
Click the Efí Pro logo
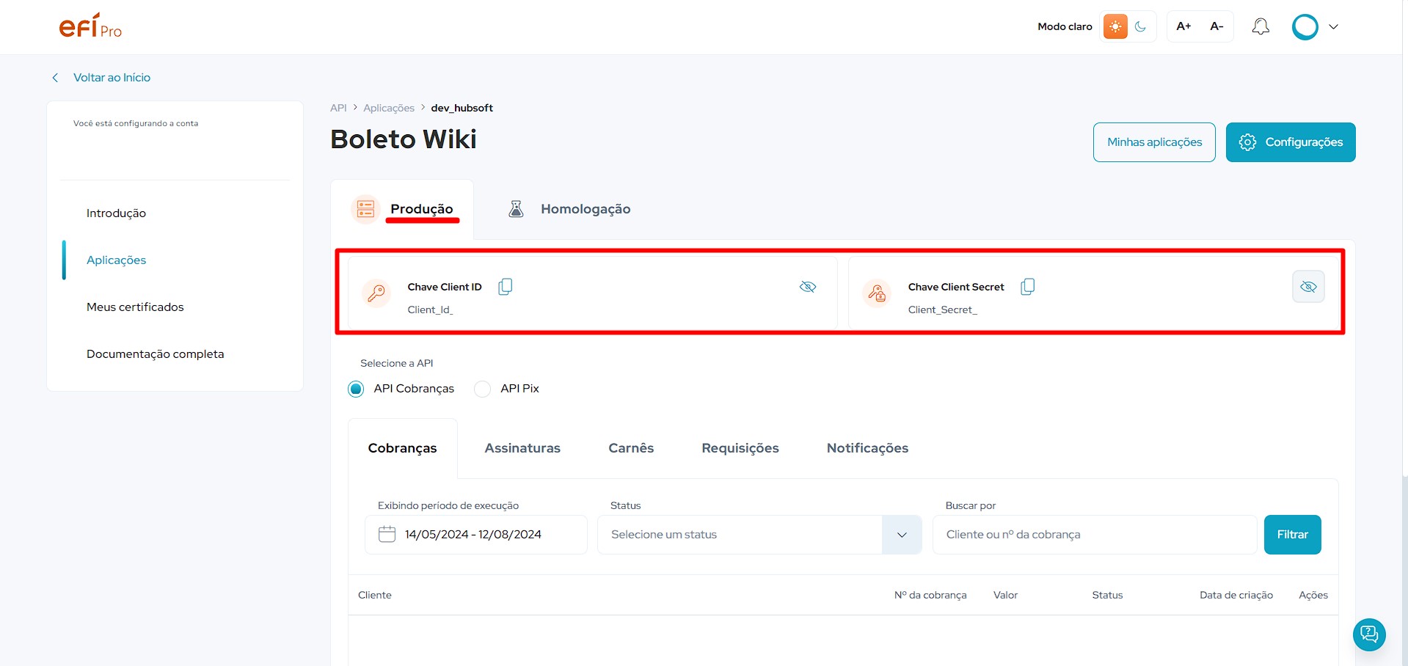point(90,26)
